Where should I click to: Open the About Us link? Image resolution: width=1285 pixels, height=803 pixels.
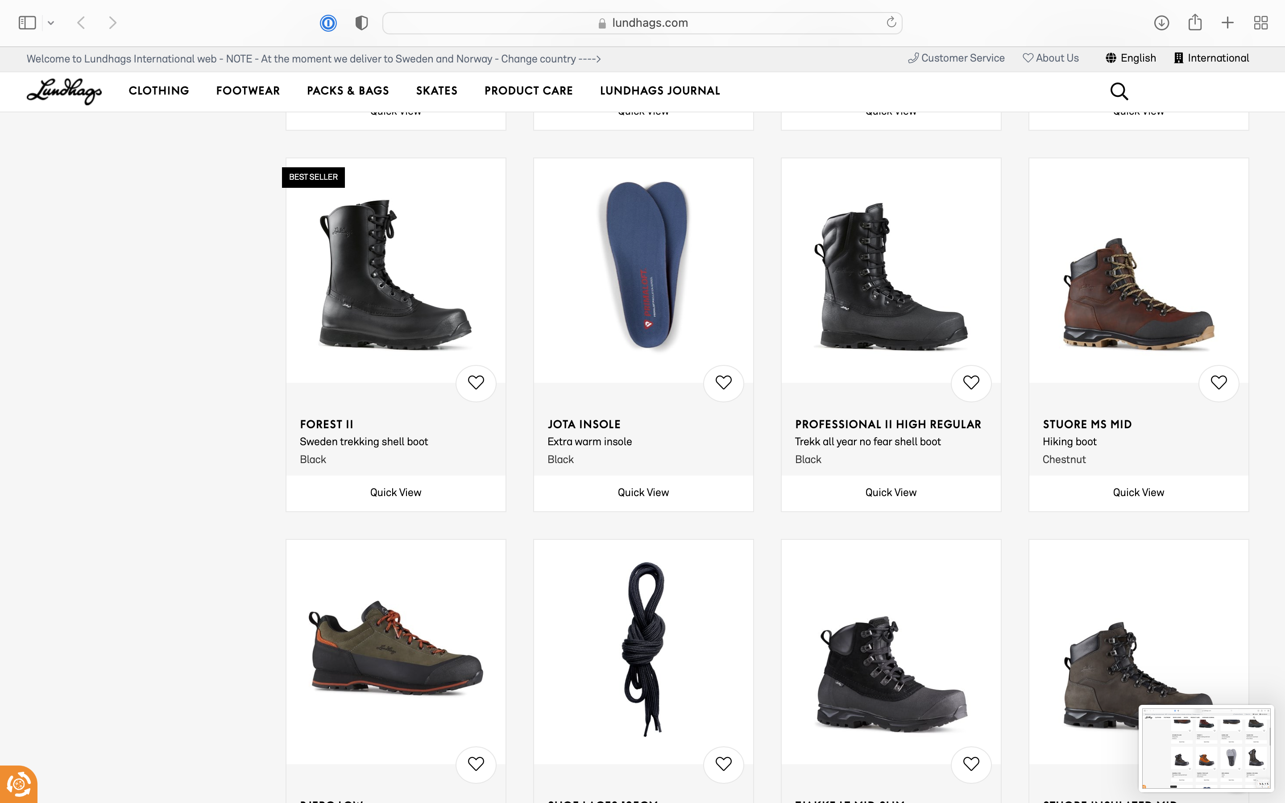tap(1051, 58)
